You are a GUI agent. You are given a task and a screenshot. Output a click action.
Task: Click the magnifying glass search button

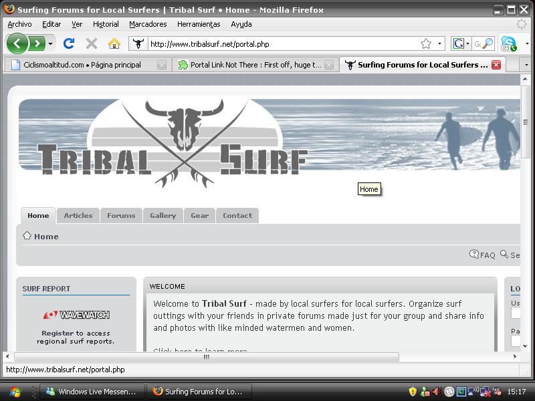(x=488, y=43)
